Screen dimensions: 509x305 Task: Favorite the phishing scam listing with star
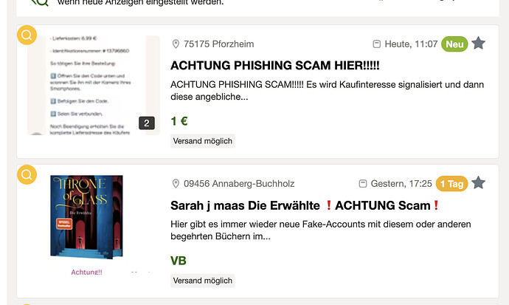pyautogui.click(x=478, y=43)
